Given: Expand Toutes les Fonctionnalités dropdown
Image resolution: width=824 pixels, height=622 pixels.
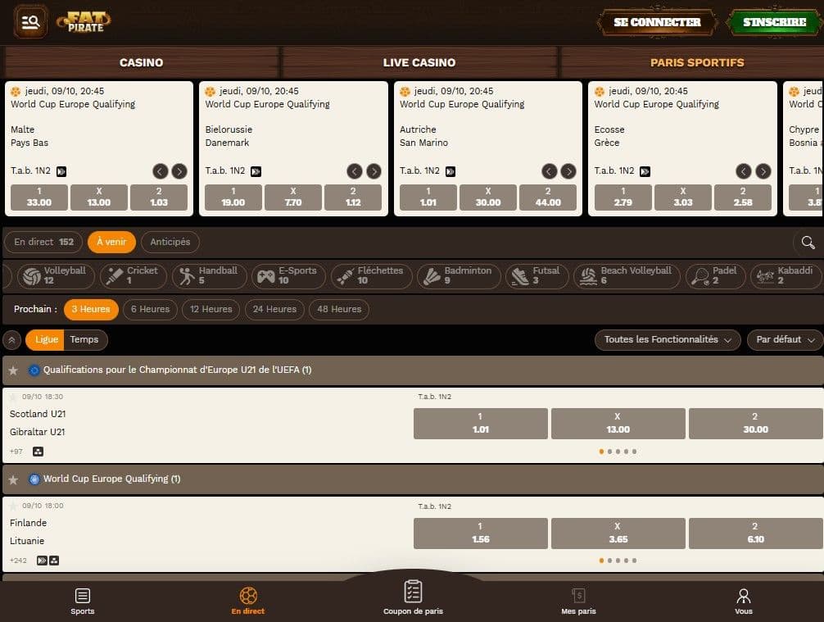Looking at the screenshot, I should [667, 339].
